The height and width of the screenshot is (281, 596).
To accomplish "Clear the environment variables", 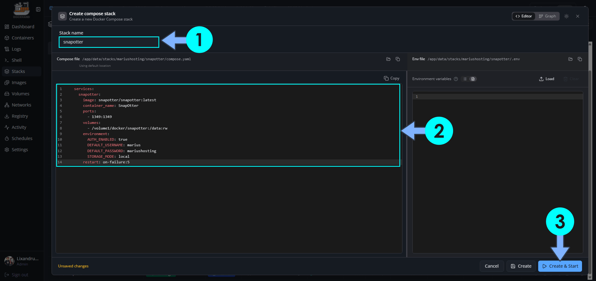I will pos(571,79).
